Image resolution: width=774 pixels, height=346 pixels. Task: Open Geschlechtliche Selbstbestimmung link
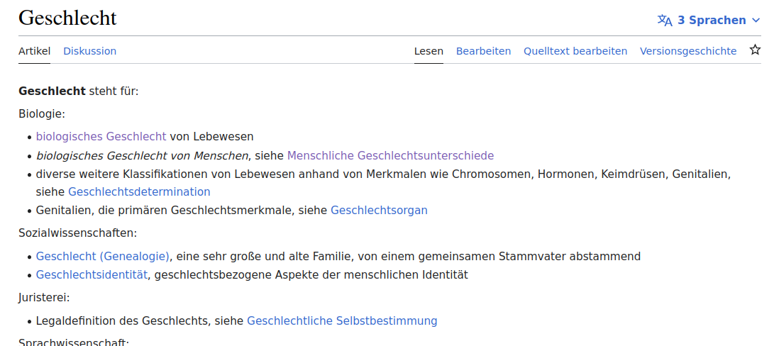(x=342, y=320)
